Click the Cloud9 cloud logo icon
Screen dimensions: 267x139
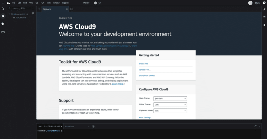(x=8, y=3)
